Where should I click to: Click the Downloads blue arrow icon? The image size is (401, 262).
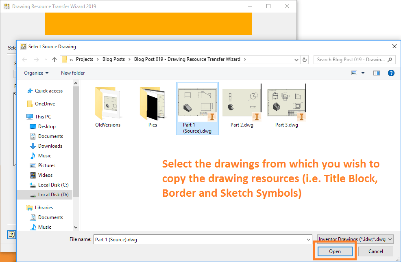33,146
